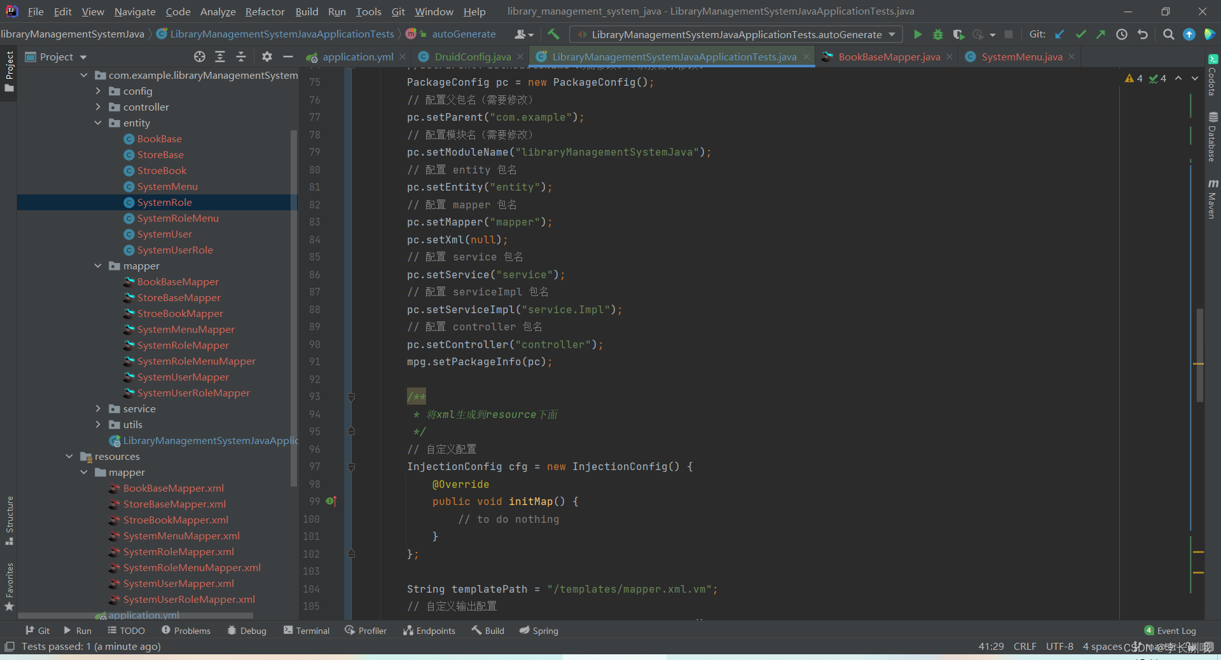
Task: Show Git history clock icon
Action: coord(1122,34)
